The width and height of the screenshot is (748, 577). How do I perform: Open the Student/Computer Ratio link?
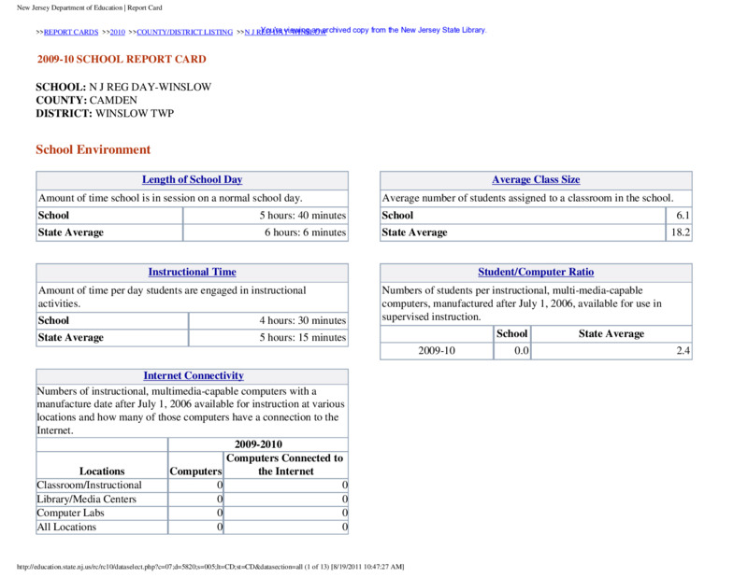(x=536, y=272)
